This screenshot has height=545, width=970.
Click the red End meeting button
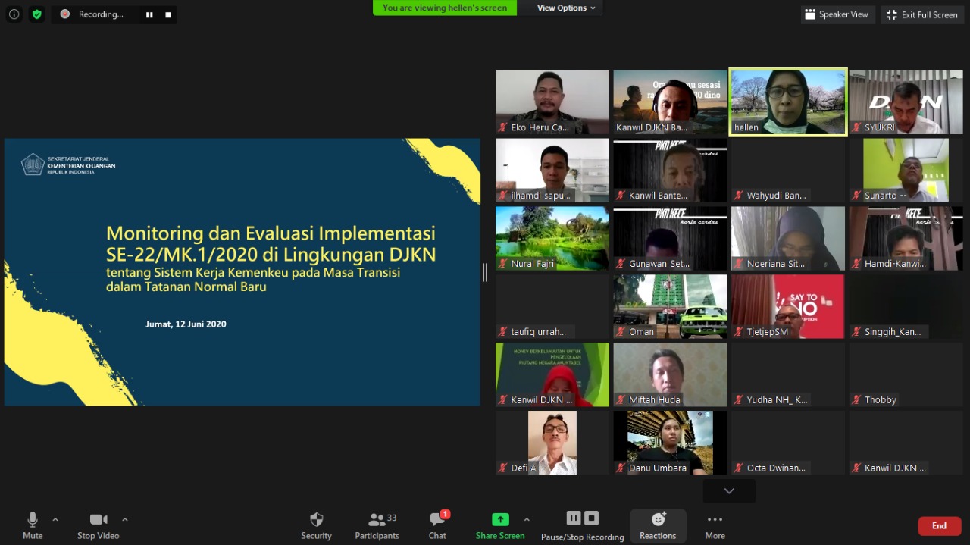click(939, 526)
